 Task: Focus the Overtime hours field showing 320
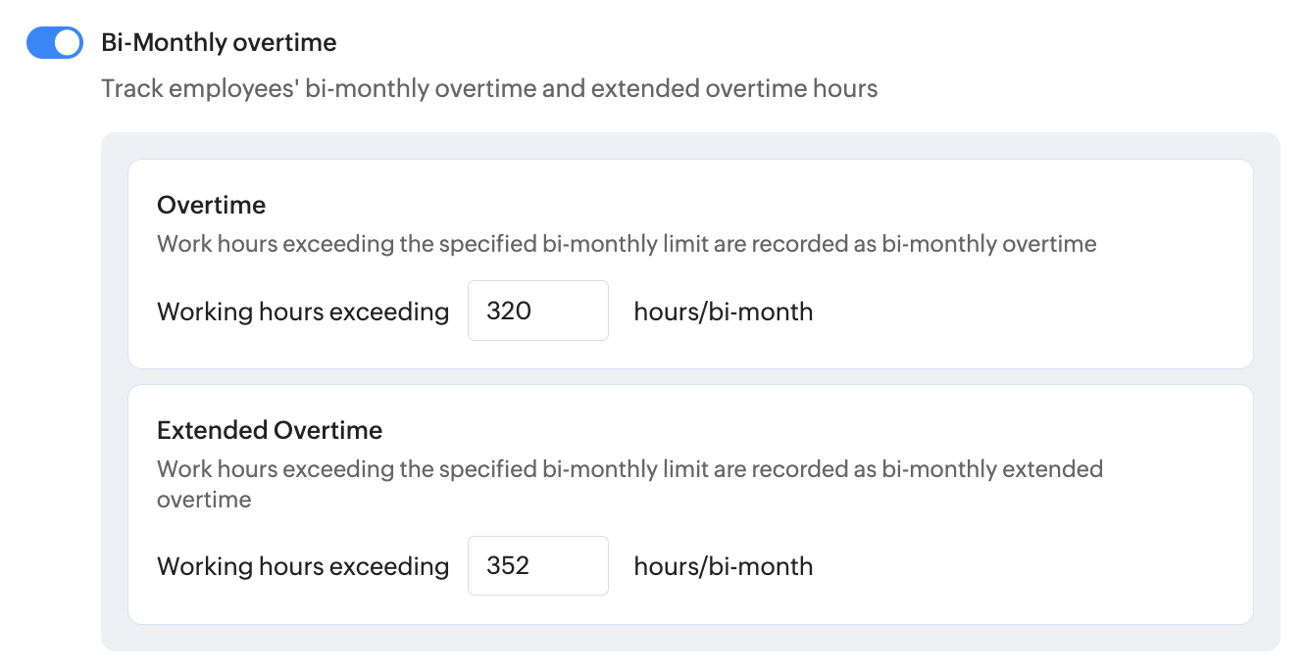[537, 312]
